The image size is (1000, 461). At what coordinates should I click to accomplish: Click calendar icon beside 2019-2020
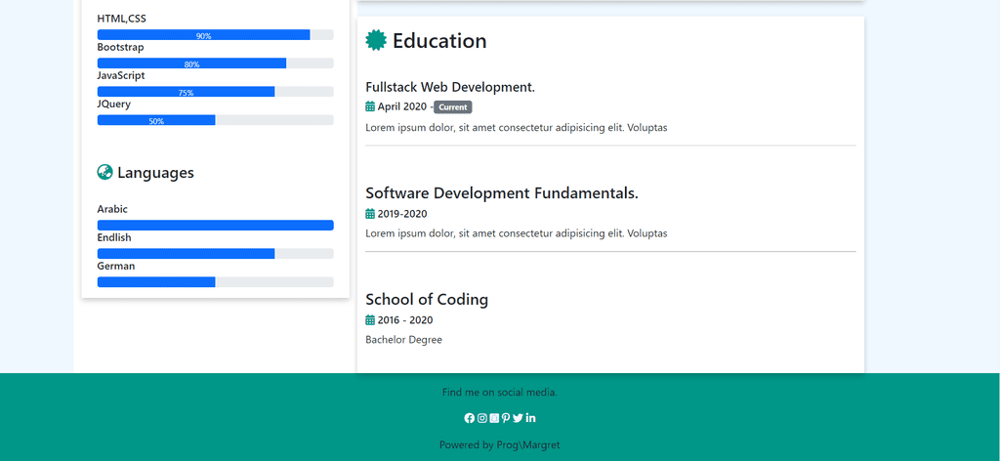click(370, 214)
